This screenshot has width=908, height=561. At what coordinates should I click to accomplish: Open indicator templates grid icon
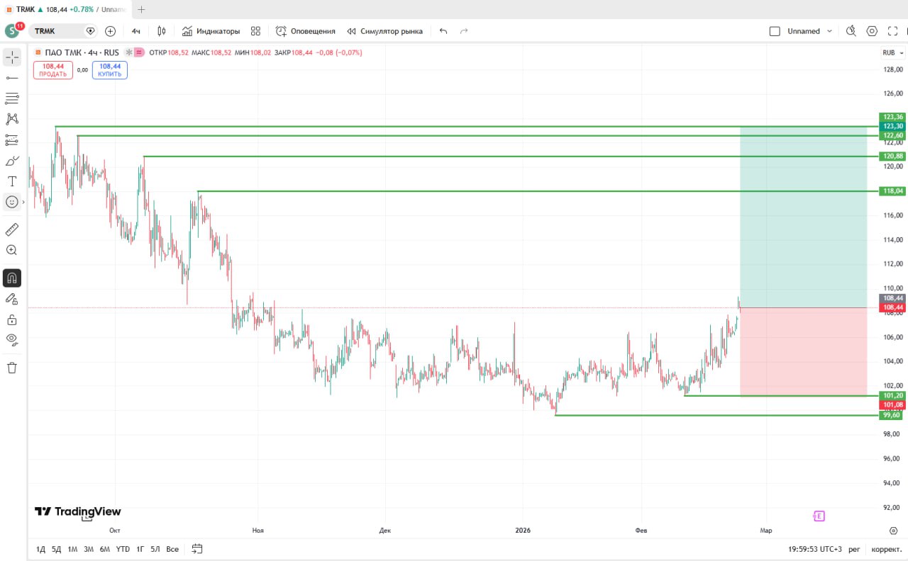pyautogui.click(x=256, y=31)
